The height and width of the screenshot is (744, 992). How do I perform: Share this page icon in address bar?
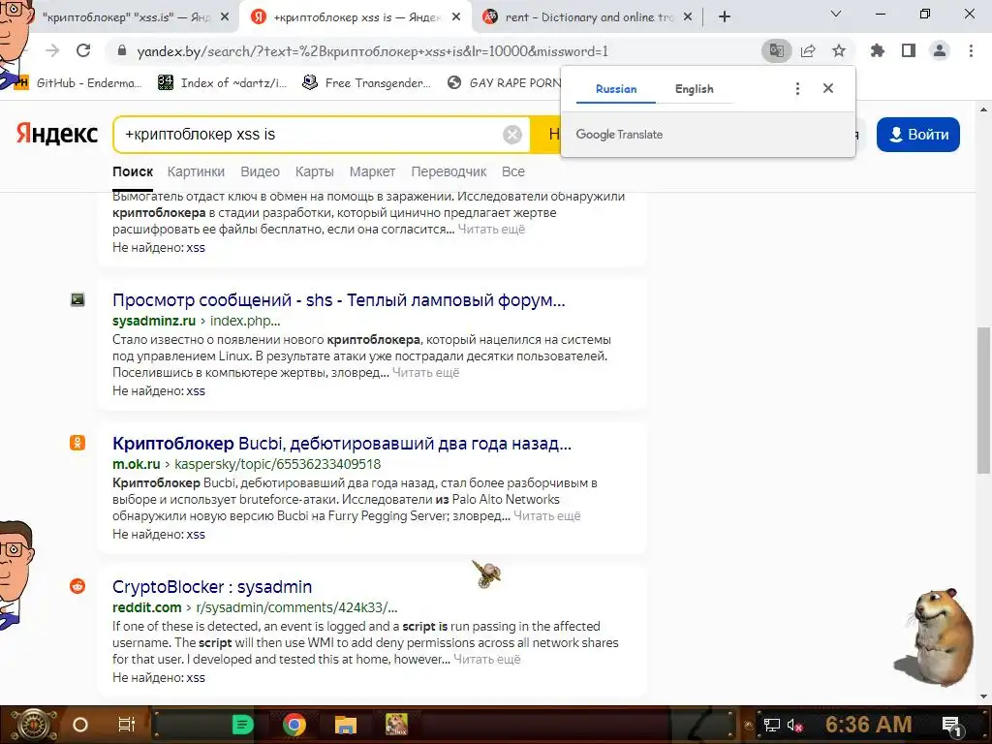808,50
